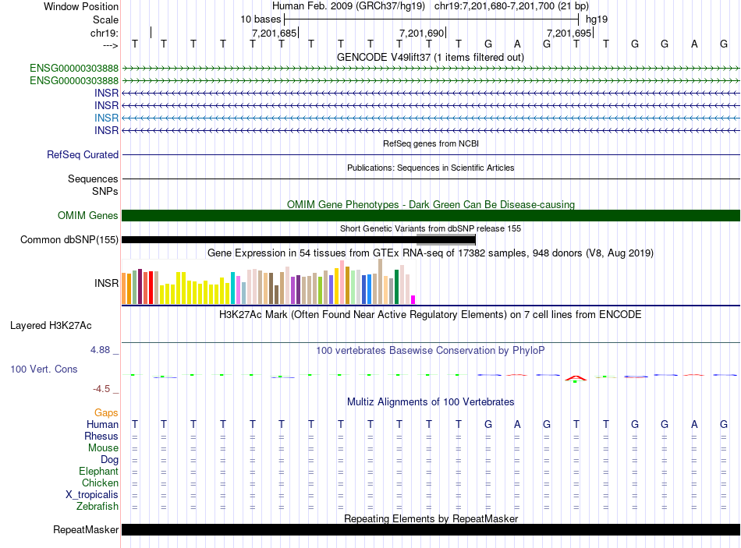Click the red peak in PhyloP conservation graph
The width and height of the screenshot is (741, 548).
pyautogui.click(x=576, y=375)
